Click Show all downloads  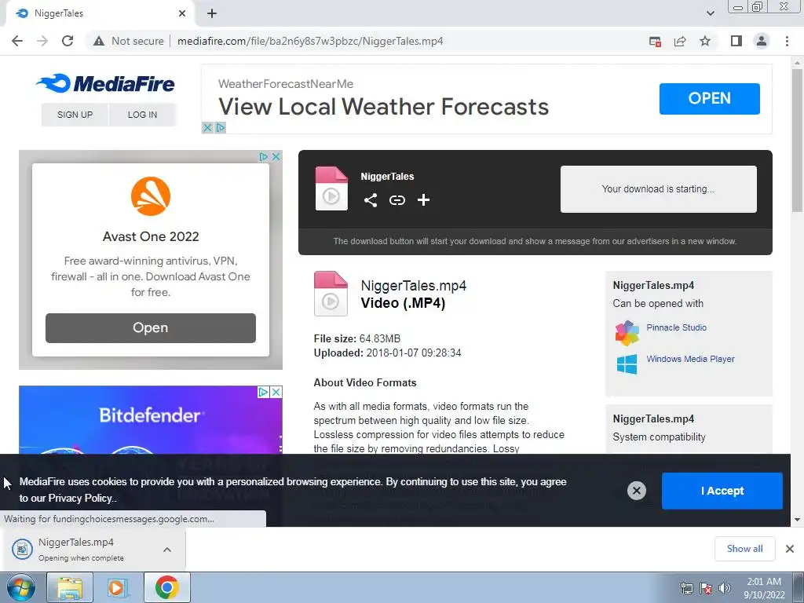(x=744, y=549)
